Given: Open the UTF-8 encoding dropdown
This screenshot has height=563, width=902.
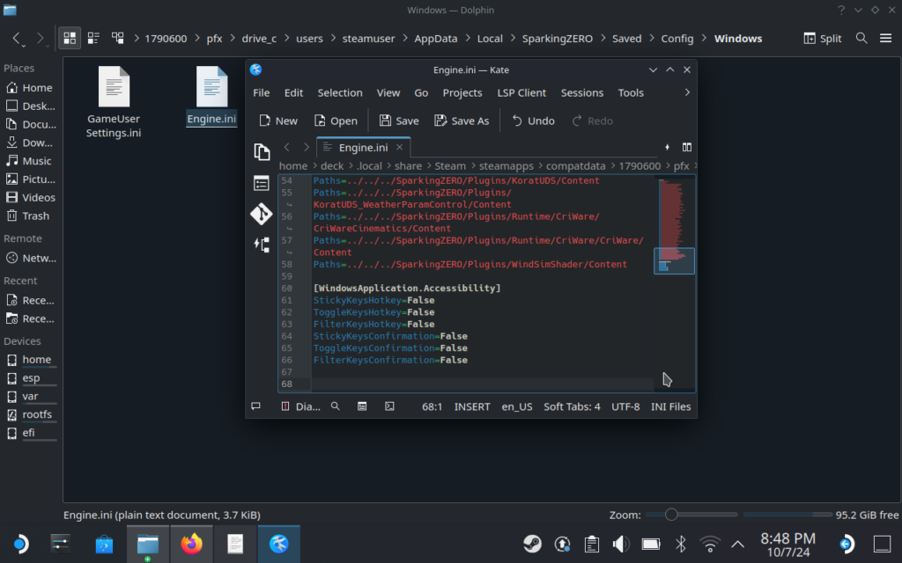Looking at the screenshot, I should pos(625,406).
